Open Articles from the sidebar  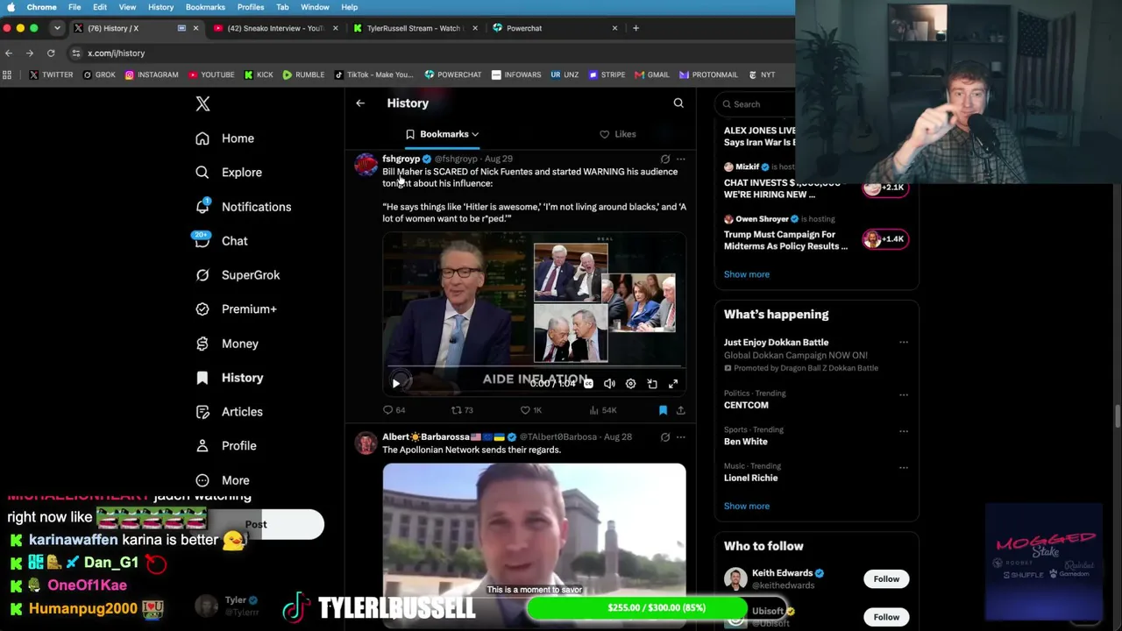click(230, 412)
